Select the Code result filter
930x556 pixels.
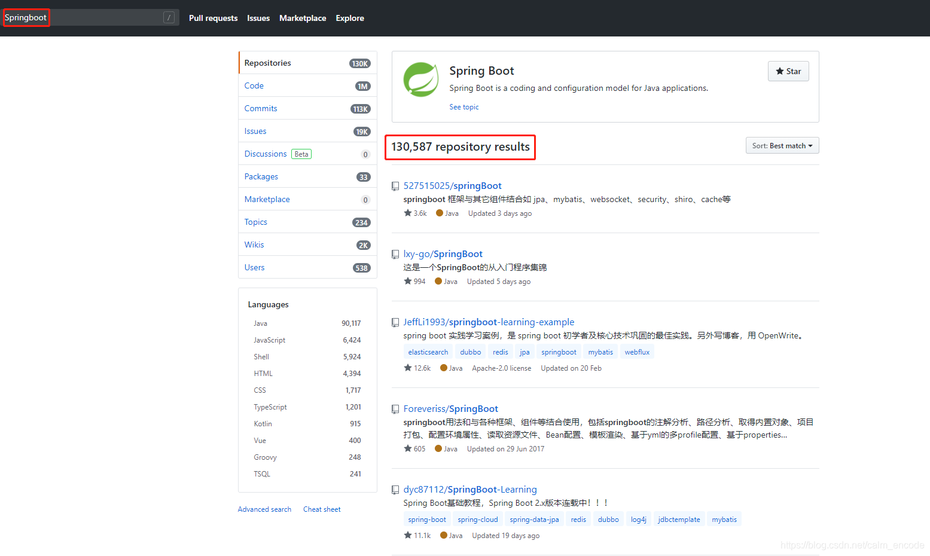tap(308, 85)
